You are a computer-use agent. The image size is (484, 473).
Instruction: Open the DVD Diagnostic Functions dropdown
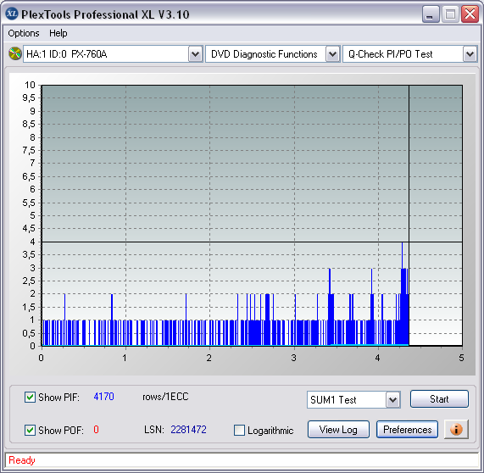click(332, 54)
